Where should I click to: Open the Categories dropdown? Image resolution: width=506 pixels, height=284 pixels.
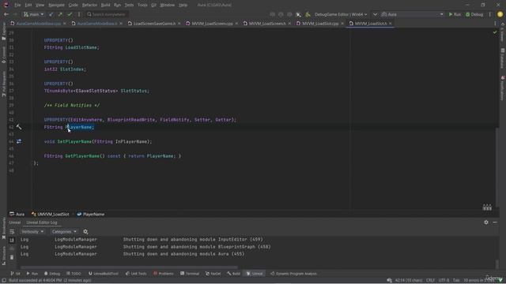(x=64, y=231)
